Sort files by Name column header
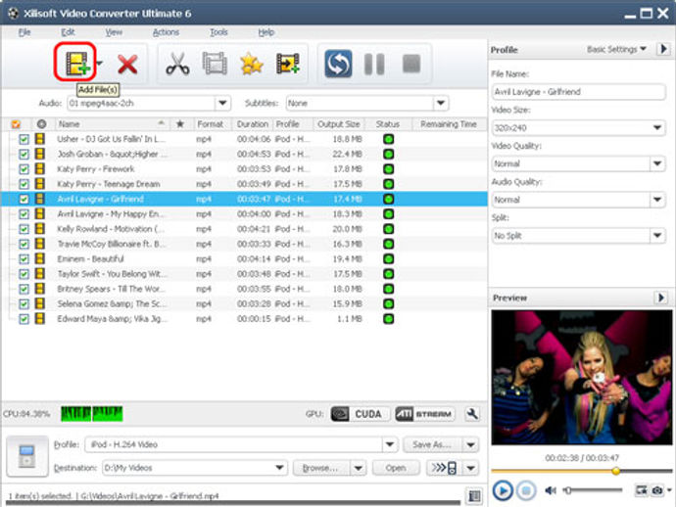Viewport: 676px width, 507px height. (x=112, y=124)
